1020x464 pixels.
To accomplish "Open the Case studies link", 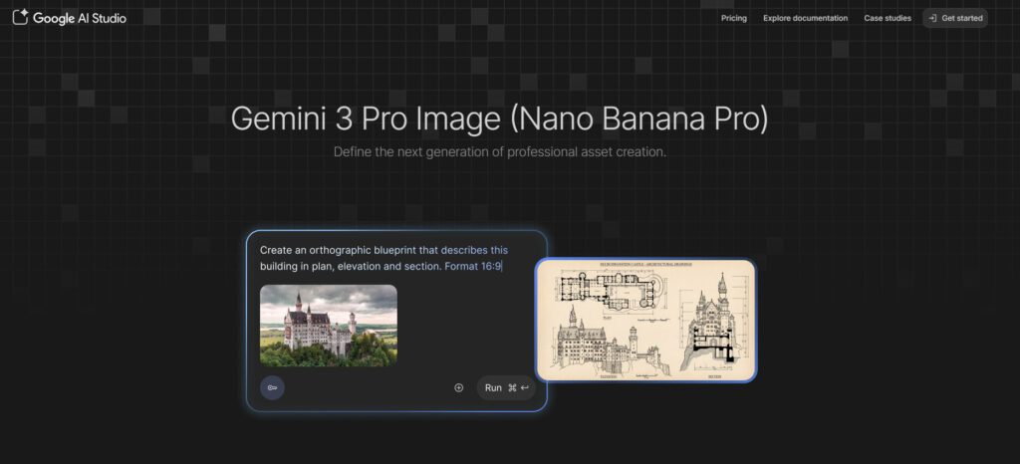I will 887,18.
